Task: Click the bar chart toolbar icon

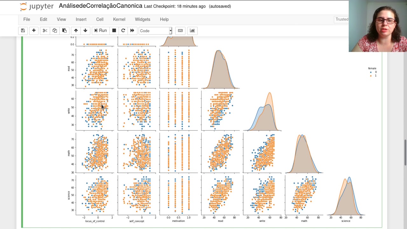Action: coord(192,31)
